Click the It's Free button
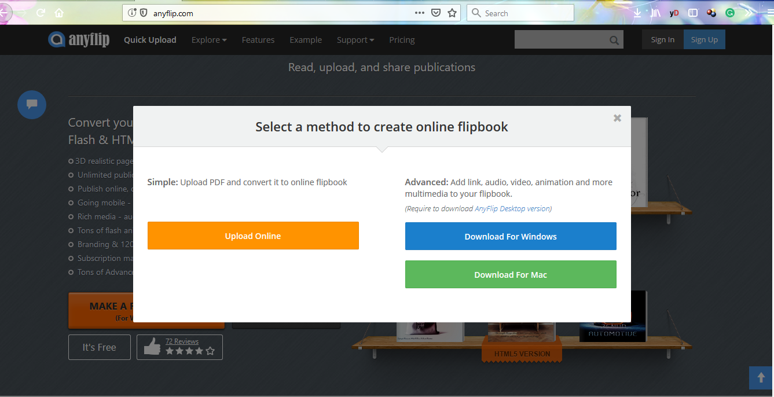Viewport: 774px width, 397px height. coord(99,347)
